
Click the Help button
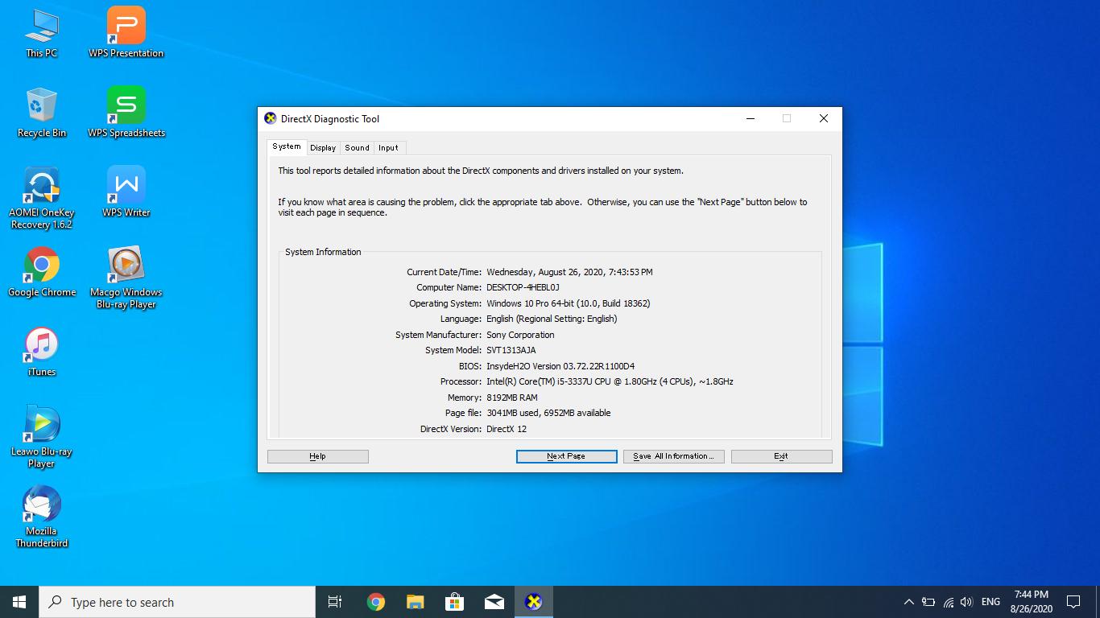tap(317, 456)
